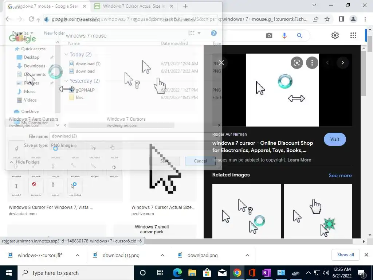The image size is (373, 280).
Task: Open the windows 7 cursor Online Discount Shop link
Action: pyautogui.click(x=262, y=147)
